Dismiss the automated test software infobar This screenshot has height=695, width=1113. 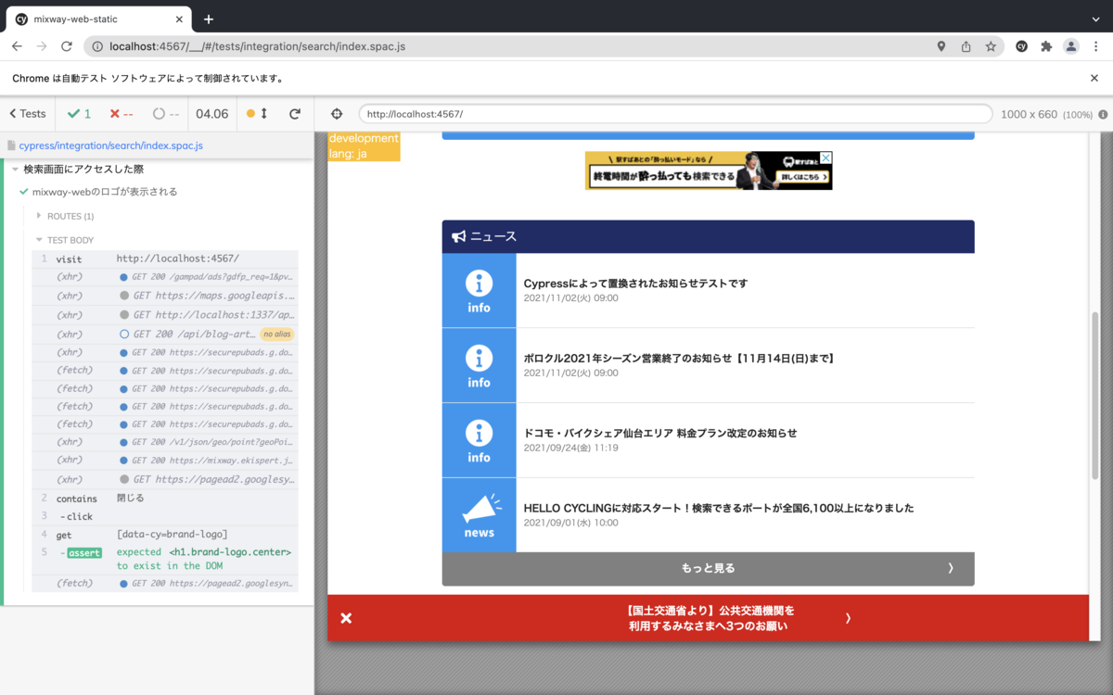click(x=1094, y=79)
